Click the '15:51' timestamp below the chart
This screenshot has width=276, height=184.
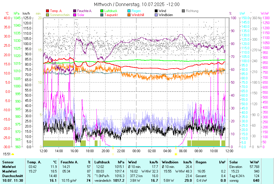click(x=7, y=154)
